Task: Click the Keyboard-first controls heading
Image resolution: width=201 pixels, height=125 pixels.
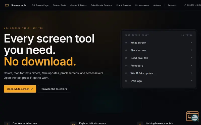Action: click(x=92, y=123)
